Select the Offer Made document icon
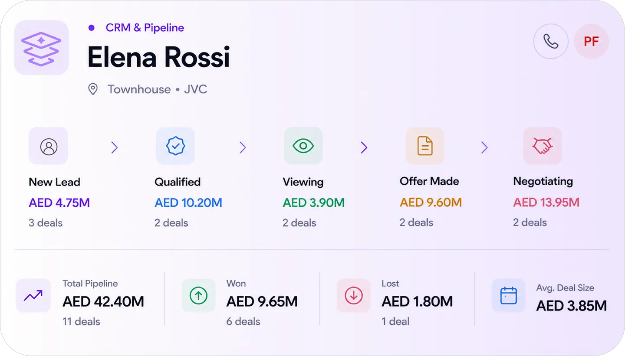 coord(425,146)
